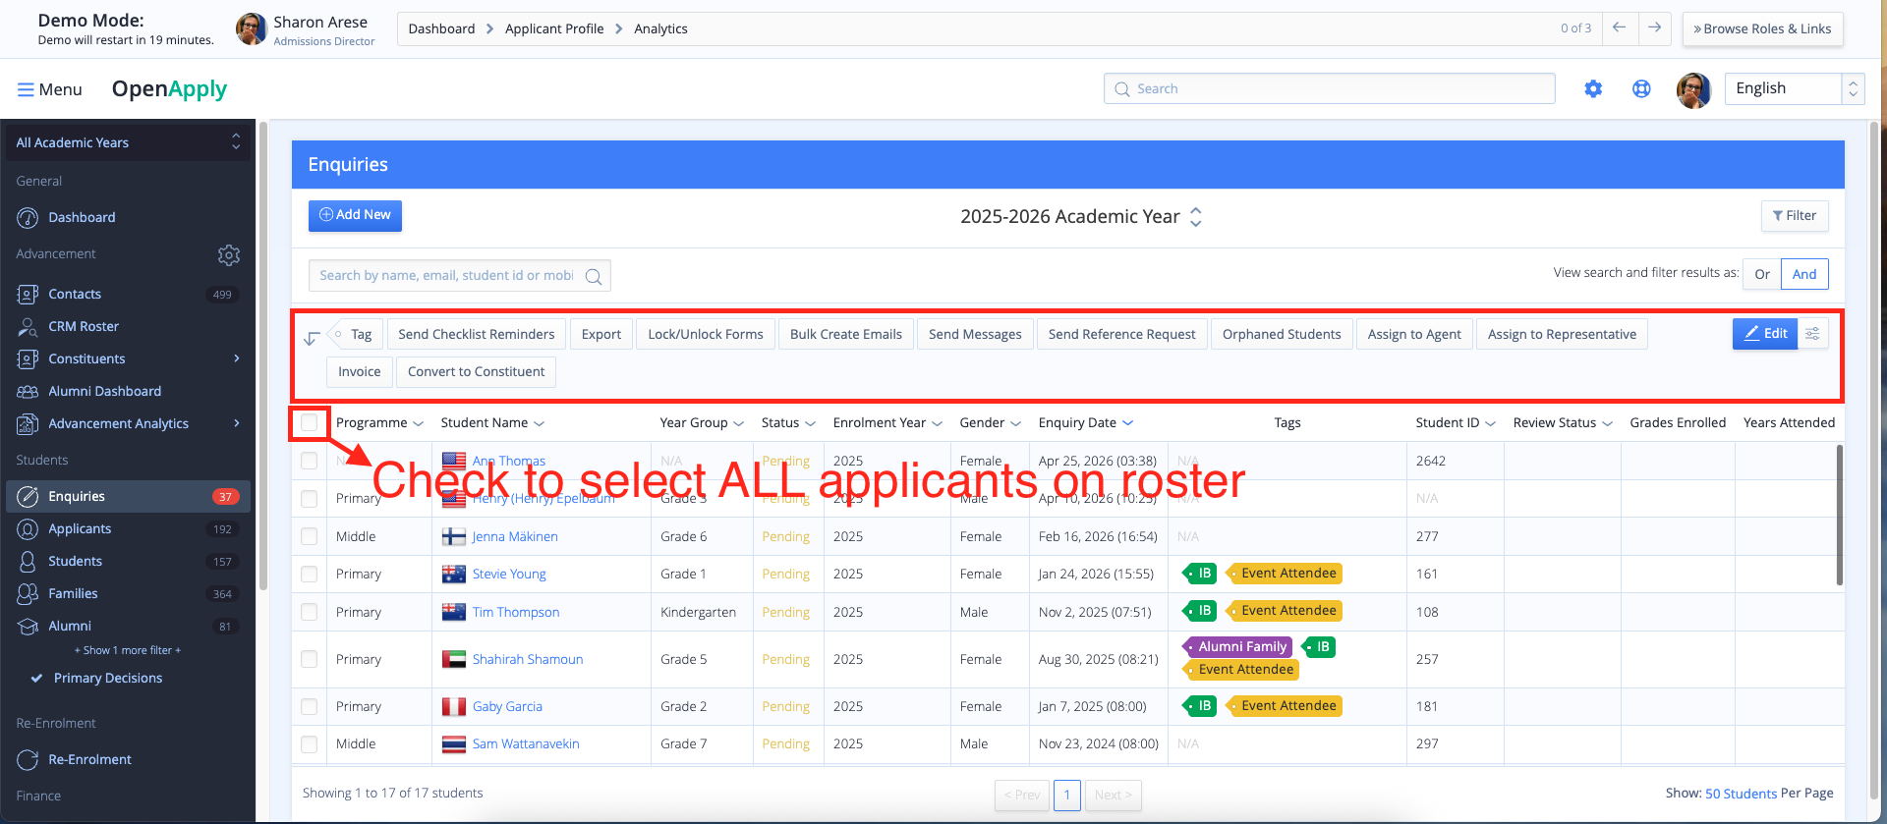Go to next record arrow in breadcrumb bar
This screenshot has height=824, width=1887.
click(1655, 28)
